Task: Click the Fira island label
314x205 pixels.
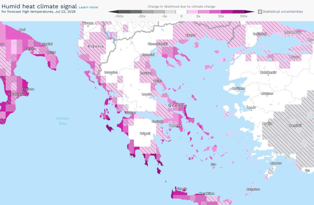Action: 214,164
